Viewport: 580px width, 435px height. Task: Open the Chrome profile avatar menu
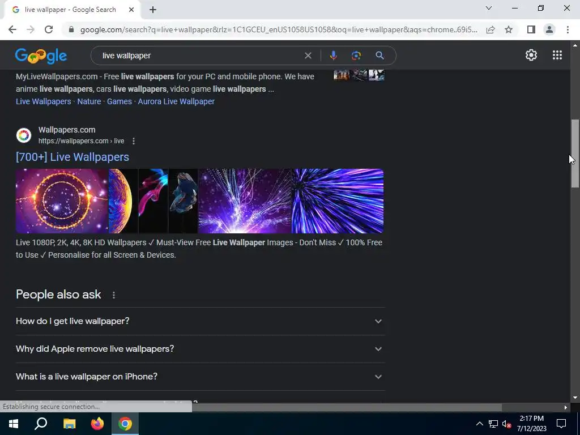click(x=549, y=29)
